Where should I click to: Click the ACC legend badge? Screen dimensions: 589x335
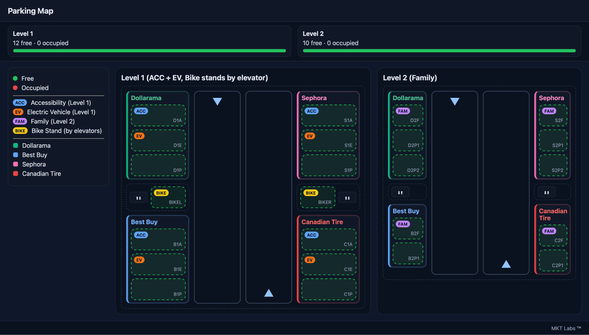[20, 103]
